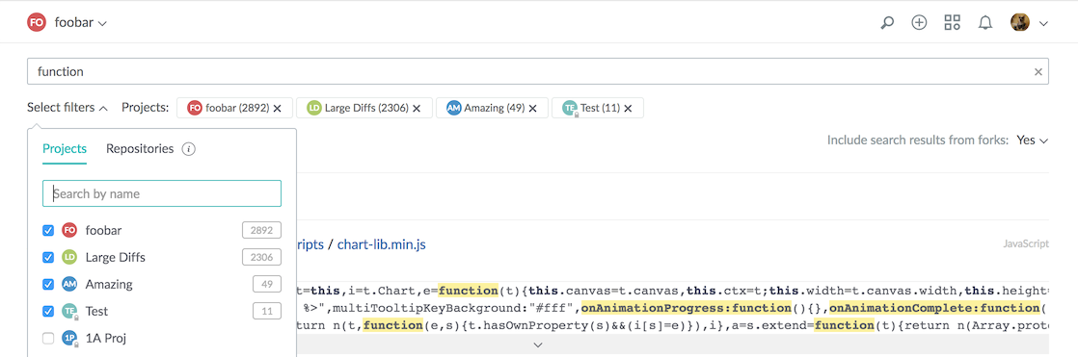The height and width of the screenshot is (357, 1078).
Task: Open the notifications bell
Action: [x=985, y=23]
